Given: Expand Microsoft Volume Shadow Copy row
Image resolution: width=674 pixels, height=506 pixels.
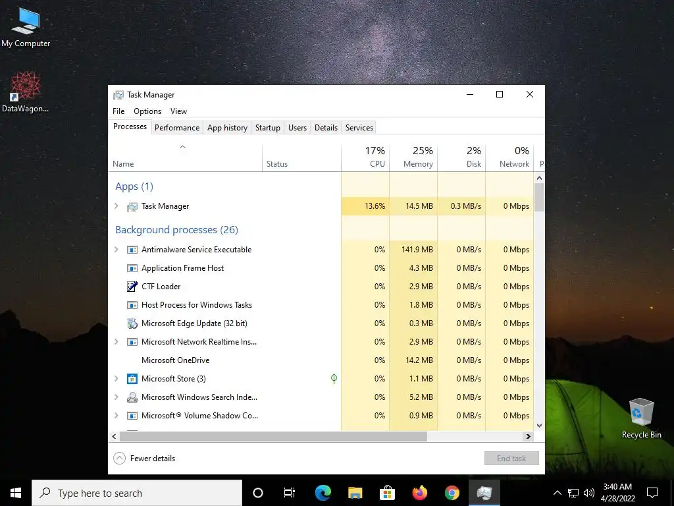Looking at the screenshot, I should [x=116, y=416].
